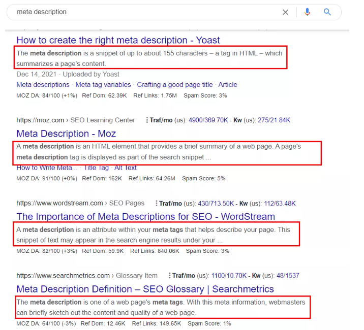The image size is (364, 330).
Task: Open the Searchmetrics SEO Glossary result
Action: (x=145, y=289)
